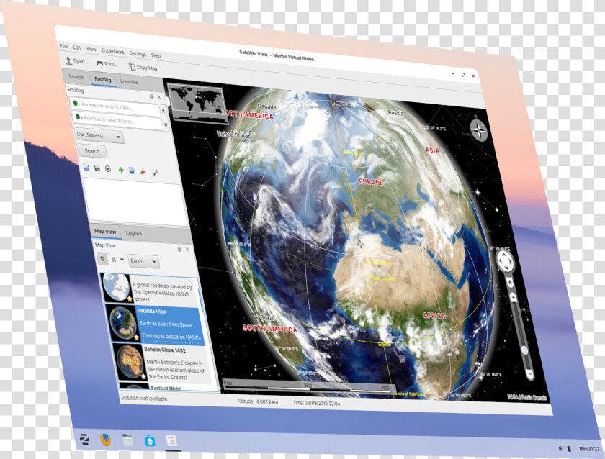Image resolution: width=605 pixels, height=459 pixels.
Task: Open the File menu
Action: click(64, 46)
